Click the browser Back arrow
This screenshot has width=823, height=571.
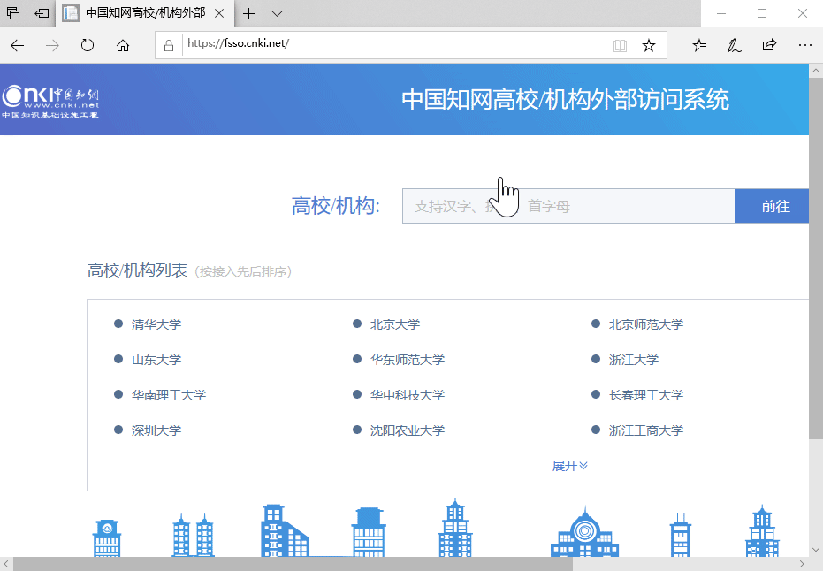click(18, 46)
